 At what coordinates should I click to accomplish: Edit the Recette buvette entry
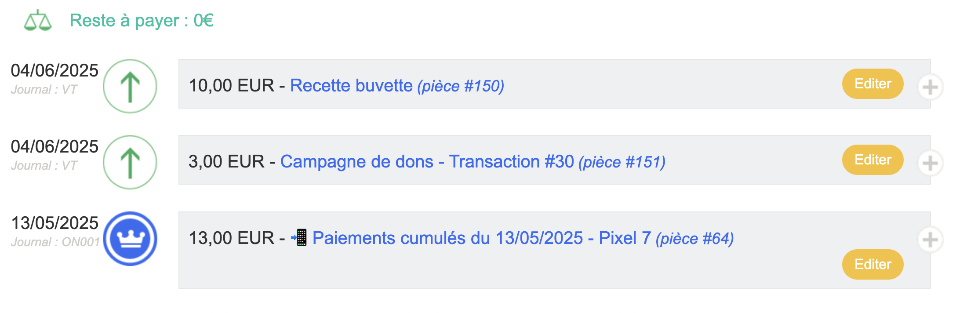[872, 84]
